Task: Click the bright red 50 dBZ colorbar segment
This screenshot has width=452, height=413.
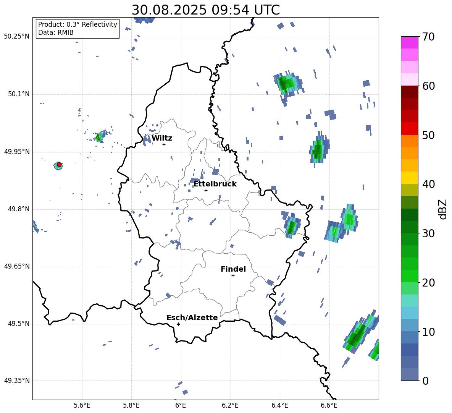Action: point(409,129)
